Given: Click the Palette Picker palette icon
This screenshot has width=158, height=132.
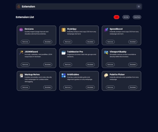Looking at the screenshot, I should click(106, 75).
